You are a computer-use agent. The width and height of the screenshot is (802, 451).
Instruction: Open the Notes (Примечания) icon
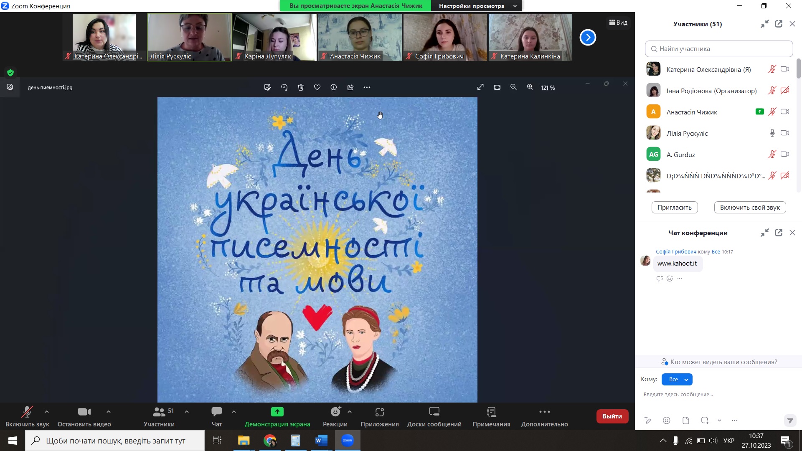tap(491, 412)
